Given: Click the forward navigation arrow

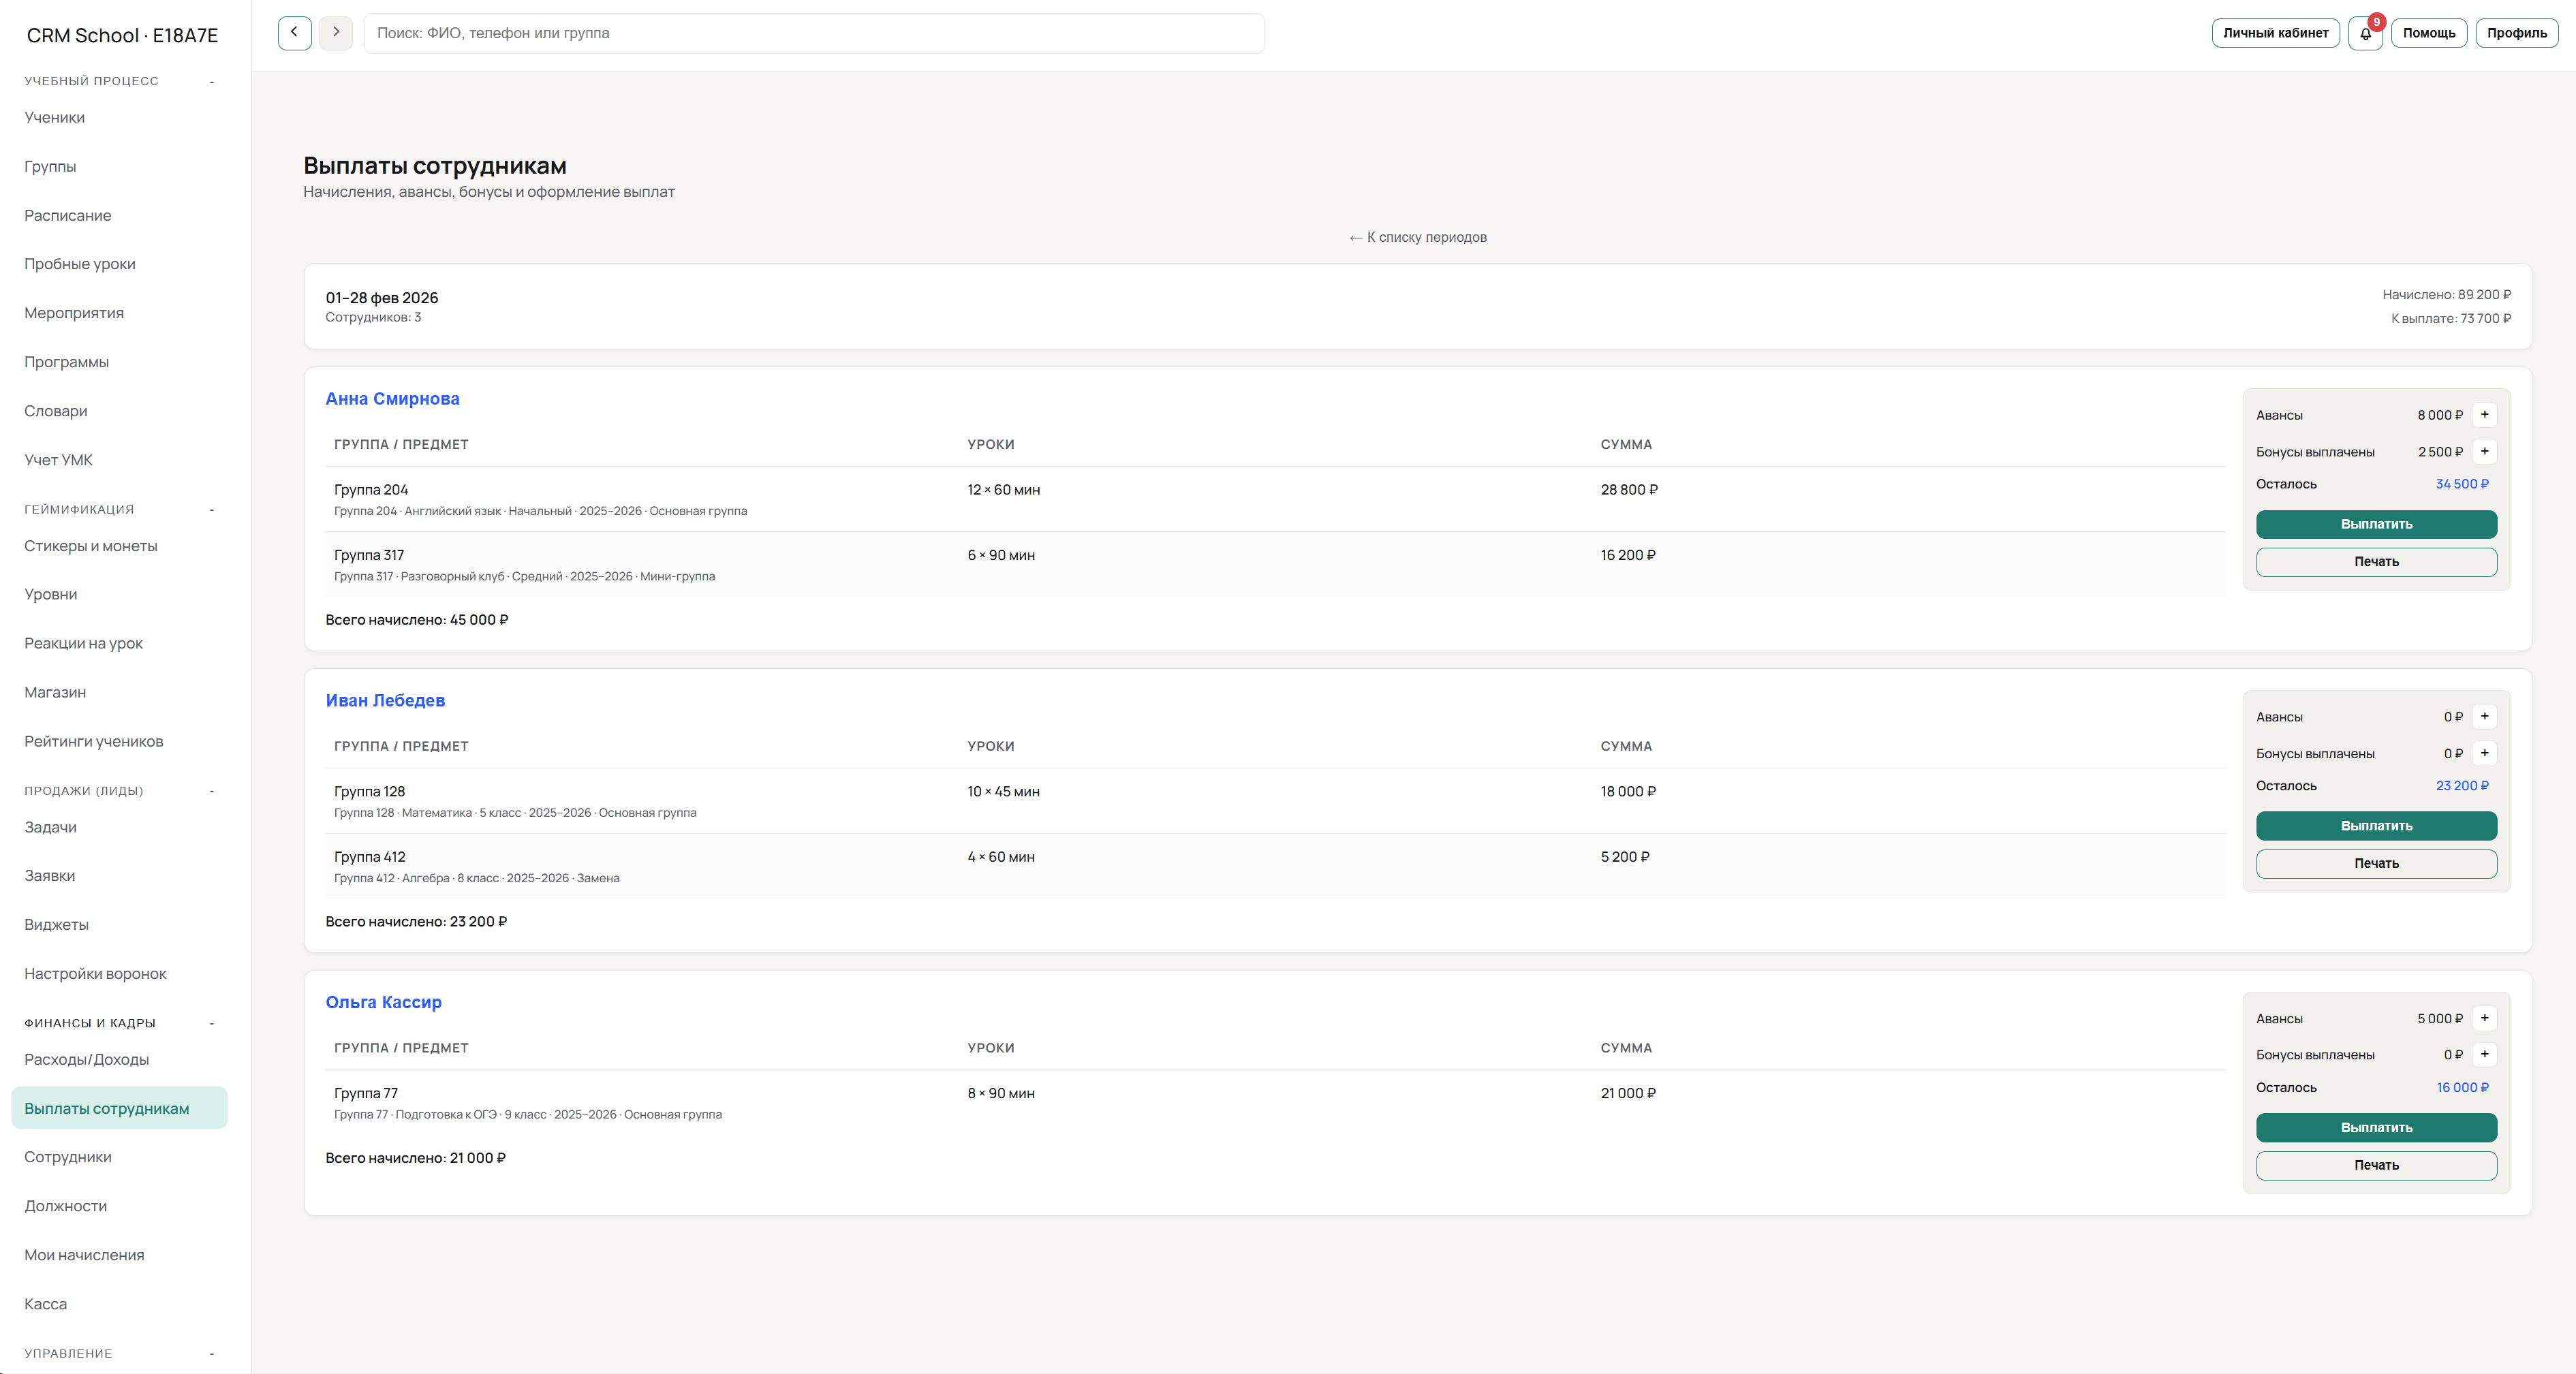Looking at the screenshot, I should coord(336,32).
